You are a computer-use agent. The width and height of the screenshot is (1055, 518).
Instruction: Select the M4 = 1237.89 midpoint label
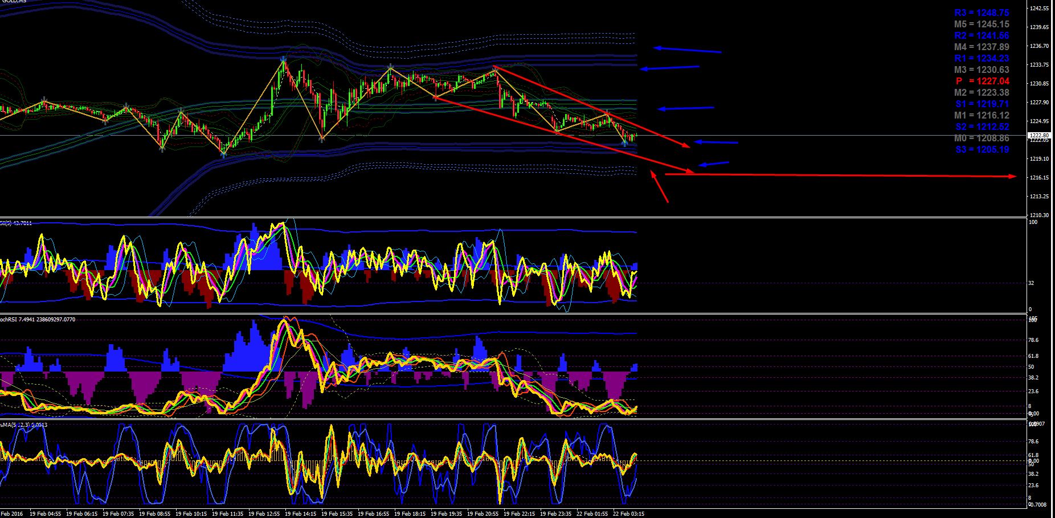click(982, 47)
